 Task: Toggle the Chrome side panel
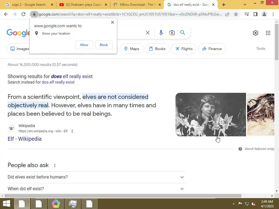click(256, 14)
